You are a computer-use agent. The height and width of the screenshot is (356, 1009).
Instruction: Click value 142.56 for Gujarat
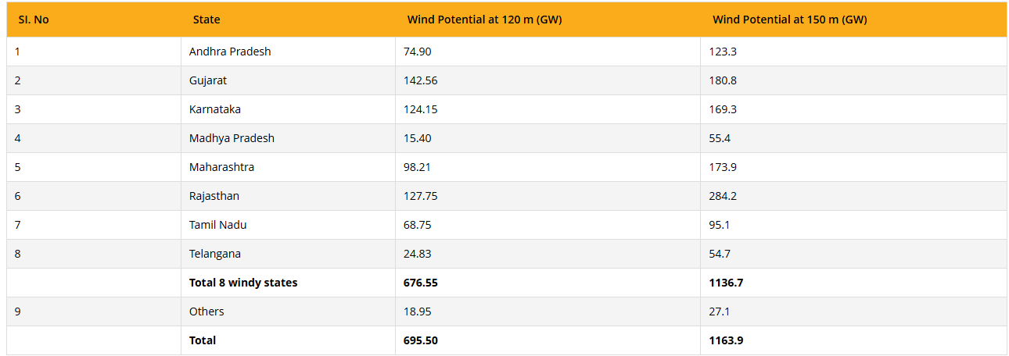pyautogui.click(x=421, y=80)
